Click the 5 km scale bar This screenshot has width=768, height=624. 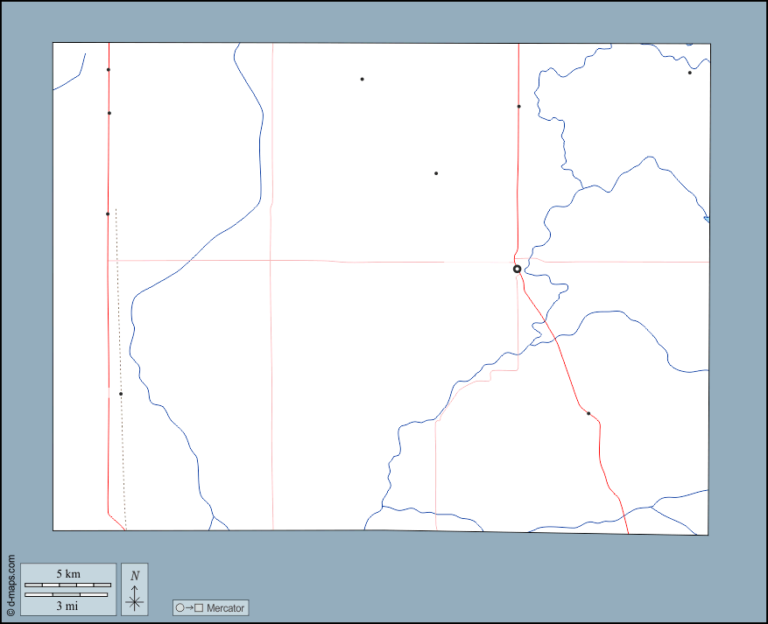68,584
